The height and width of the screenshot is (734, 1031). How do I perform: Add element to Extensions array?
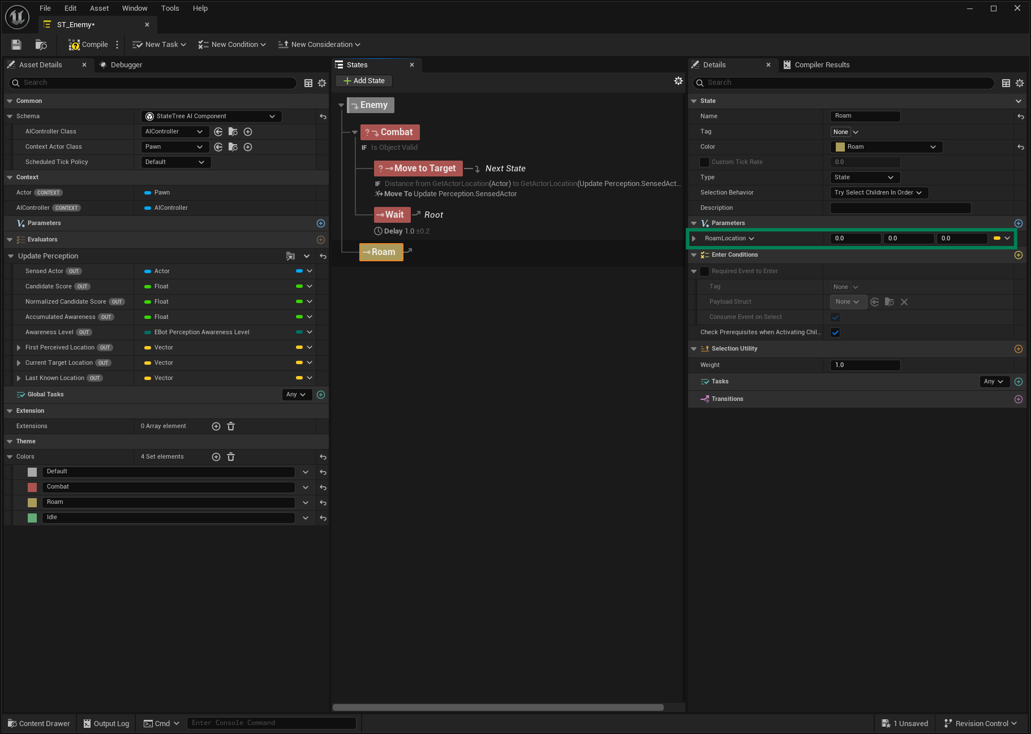coord(216,426)
